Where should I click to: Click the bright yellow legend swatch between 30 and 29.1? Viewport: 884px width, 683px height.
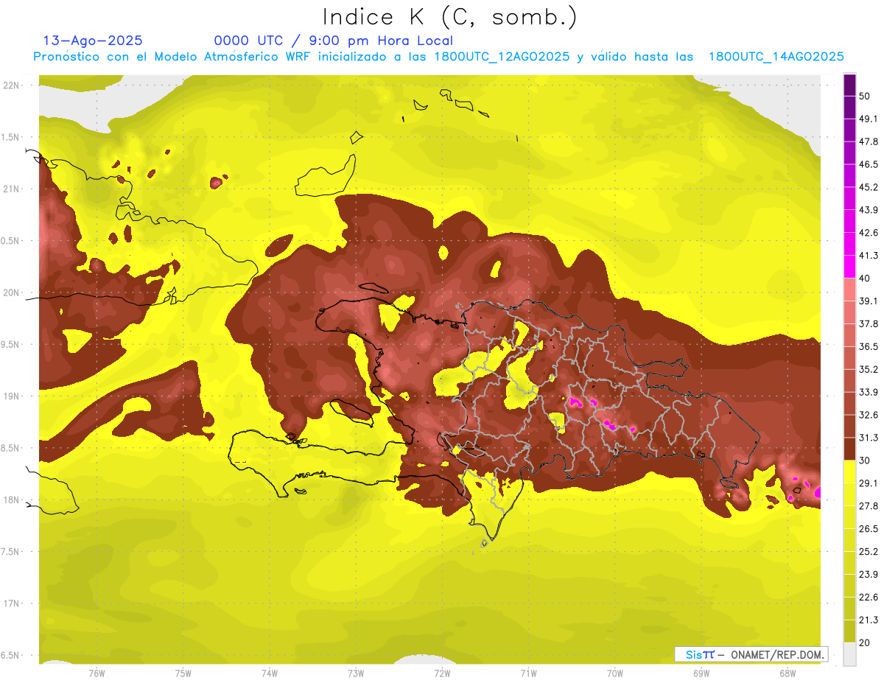pyautogui.click(x=849, y=472)
